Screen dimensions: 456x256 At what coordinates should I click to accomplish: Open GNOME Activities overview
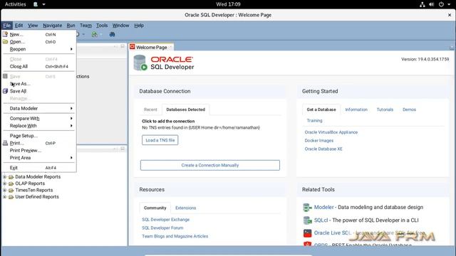(x=16, y=4)
